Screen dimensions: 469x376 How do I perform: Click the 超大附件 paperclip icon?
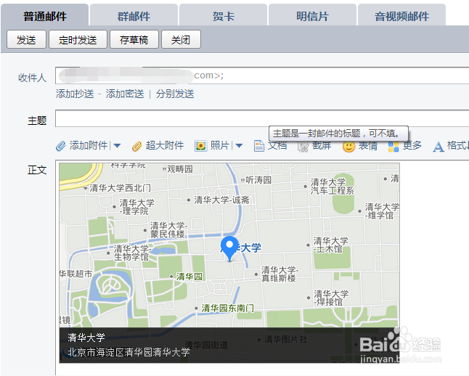(136, 146)
